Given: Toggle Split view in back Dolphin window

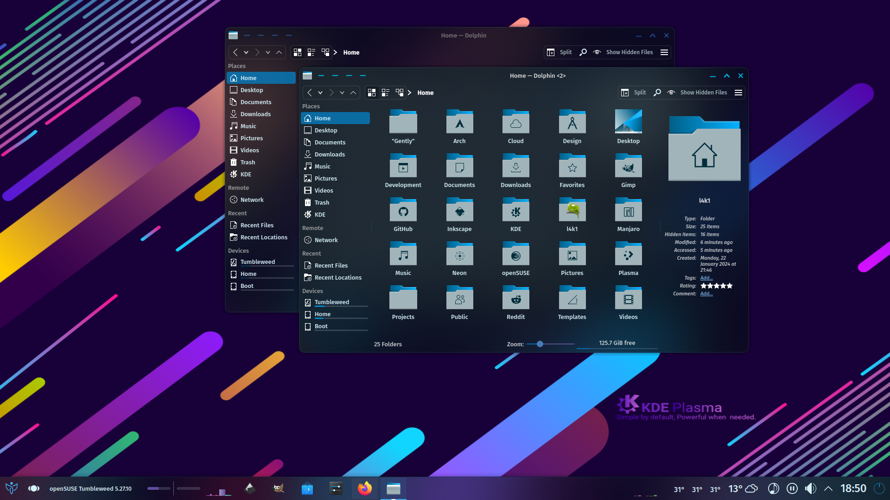Looking at the screenshot, I should (x=559, y=52).
